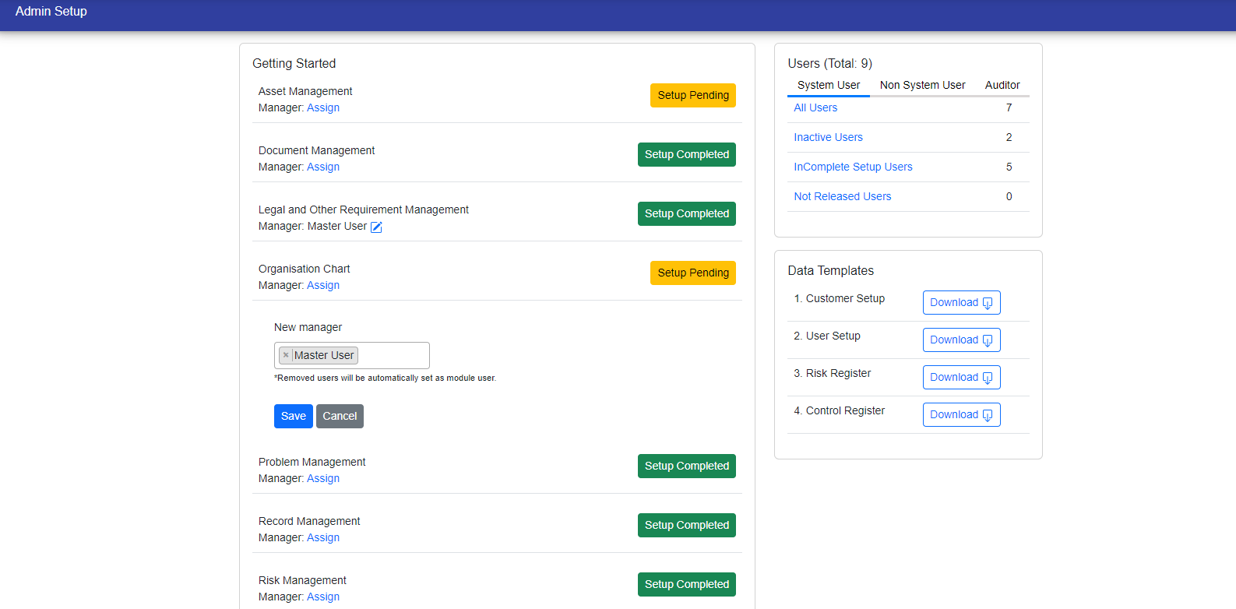Download the Risk Register template

click(x=961, y=378)
